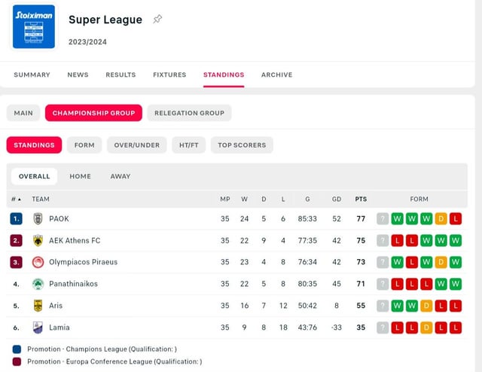The image size is (482, 372).
Task: Show Home standings only
Action: pyautogui.click(x=81, y=176)
